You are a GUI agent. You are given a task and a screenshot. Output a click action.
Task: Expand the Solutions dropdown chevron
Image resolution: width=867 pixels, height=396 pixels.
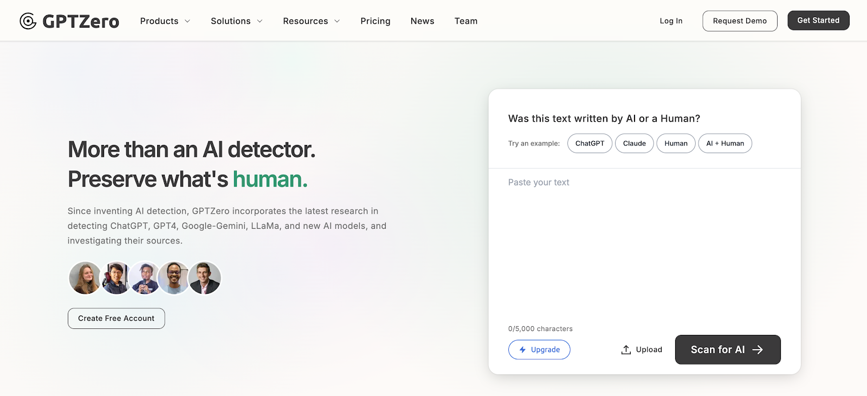click(260, 21)
